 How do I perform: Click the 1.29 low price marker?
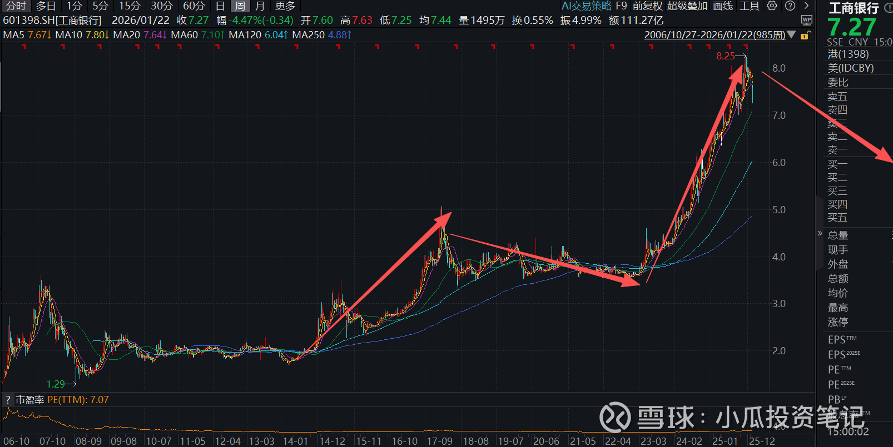[56, 384]
